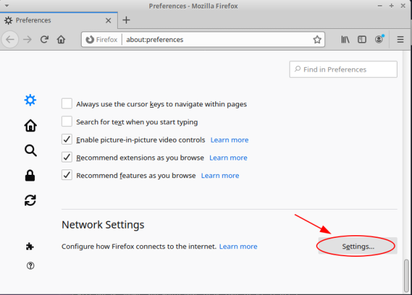Go to the Firefox home page
Viewport: 412px width, 295px height.
point(61,39)
